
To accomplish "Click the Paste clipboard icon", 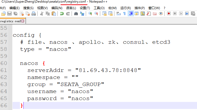I will click(x=54, y=14).
